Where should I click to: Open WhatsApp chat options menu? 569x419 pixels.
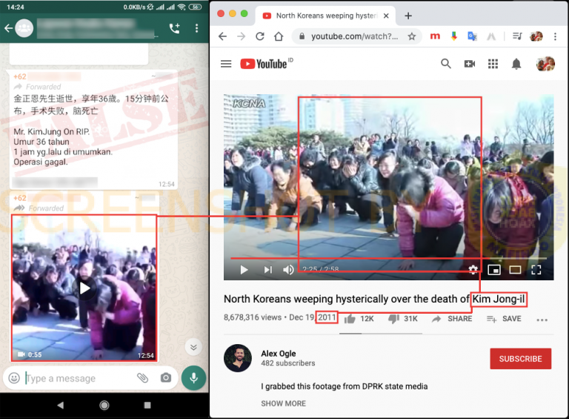(x=196, y=28)
